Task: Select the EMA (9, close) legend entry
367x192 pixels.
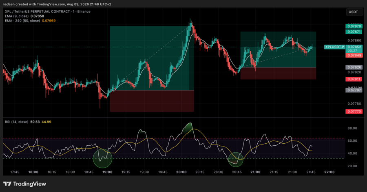Action: pos(17,16)
